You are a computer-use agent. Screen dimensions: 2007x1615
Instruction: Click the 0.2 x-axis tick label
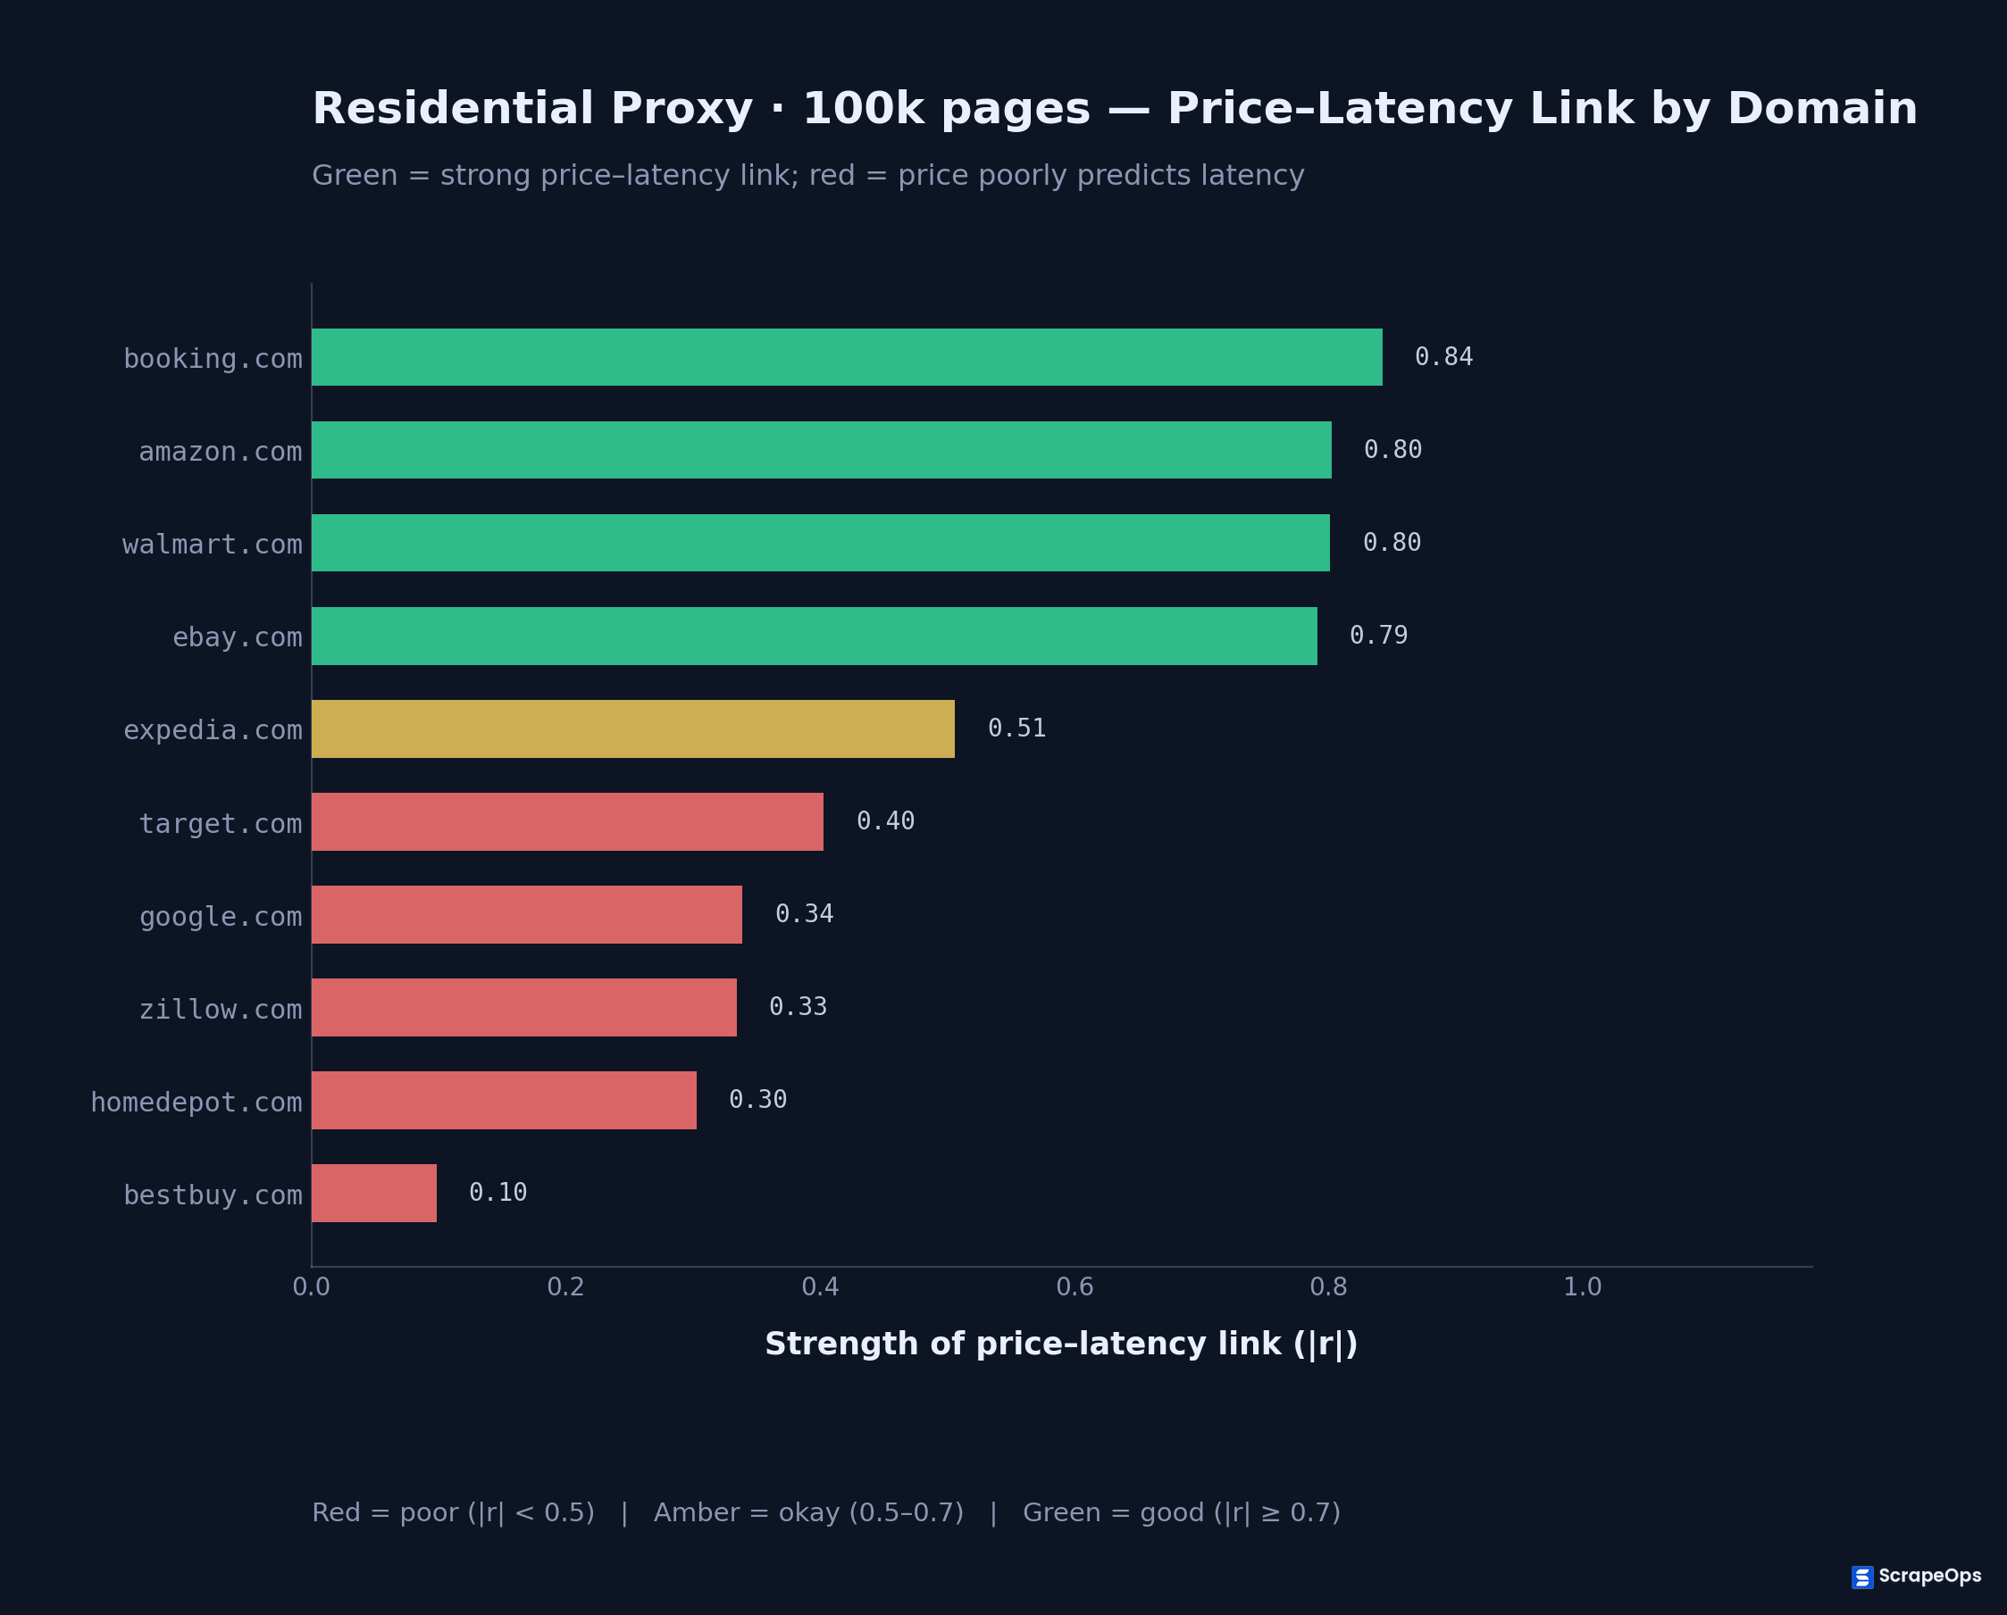pos(566,1287)
